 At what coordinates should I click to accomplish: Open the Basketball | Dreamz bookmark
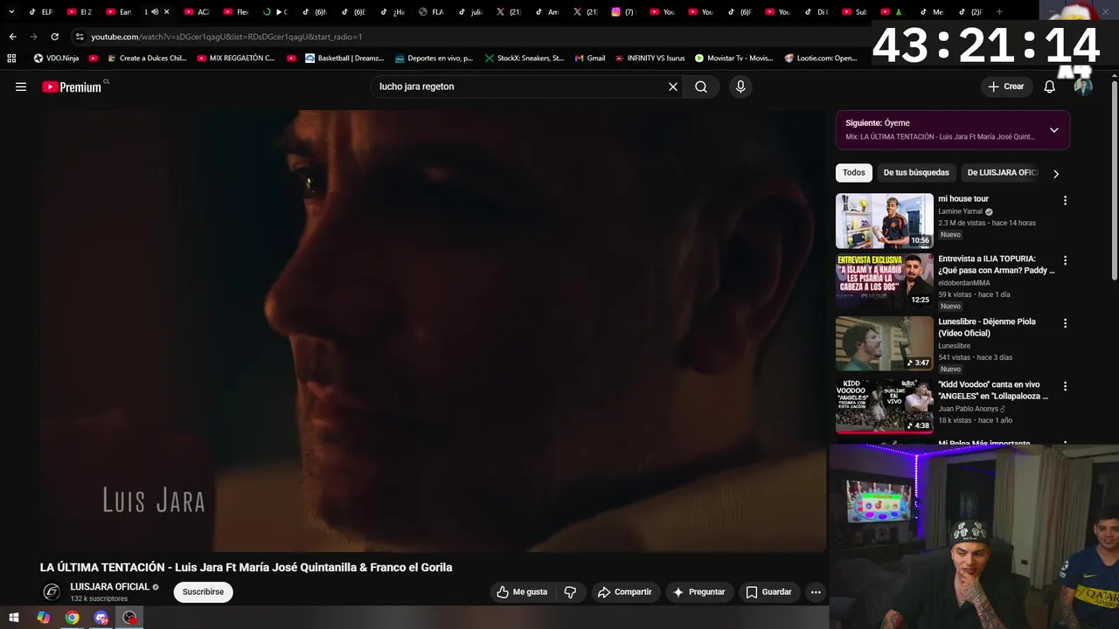pyautogui.click(x=344, y=59)
